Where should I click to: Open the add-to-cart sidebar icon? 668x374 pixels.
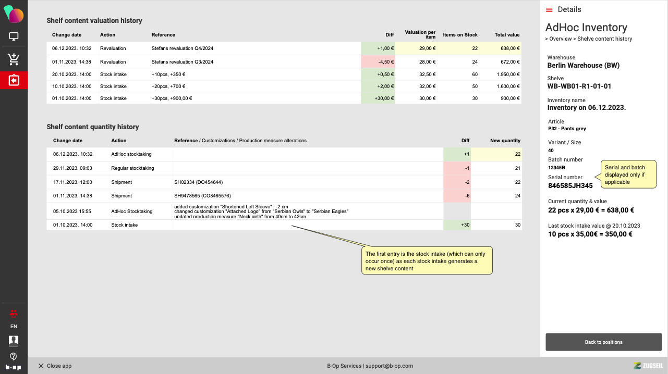14,59
